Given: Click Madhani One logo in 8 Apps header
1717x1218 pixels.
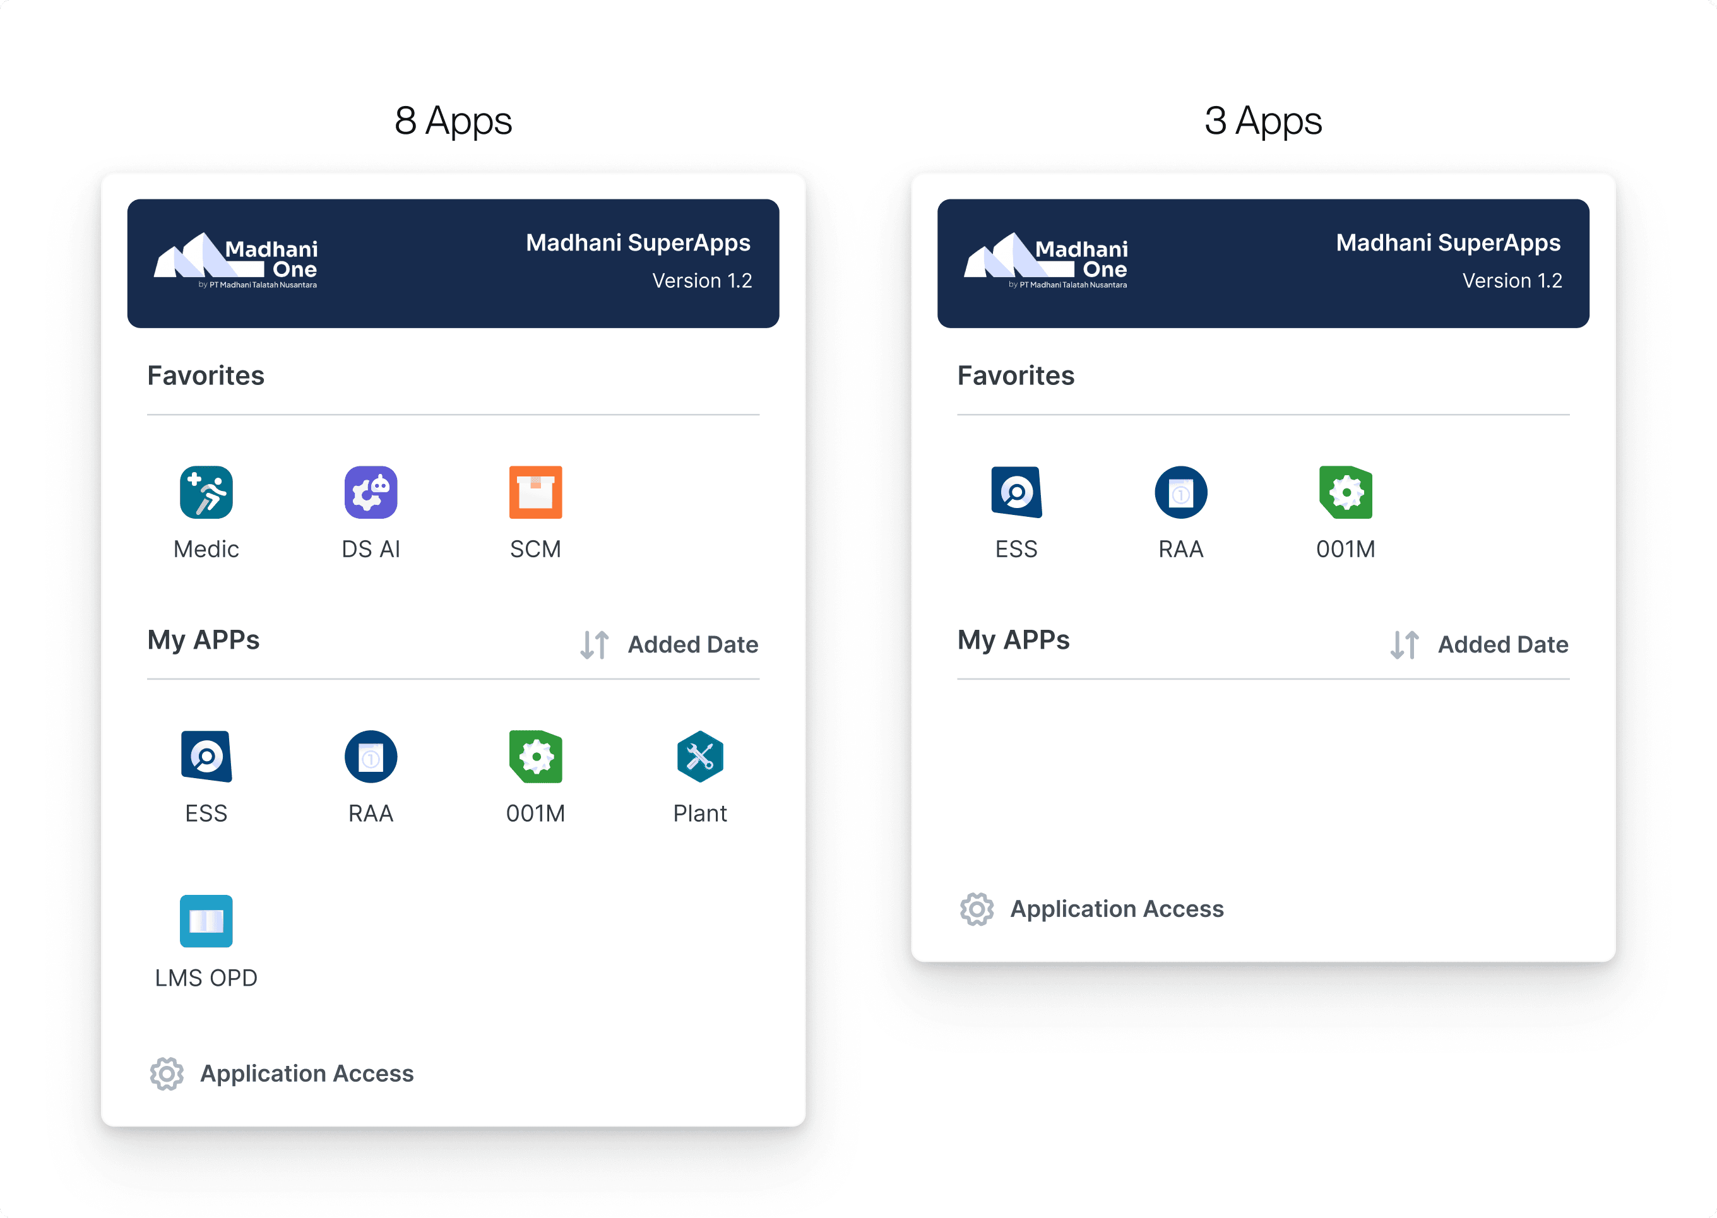Looking at the screenshot, I should pyautogui.click(x=235, y=260).
